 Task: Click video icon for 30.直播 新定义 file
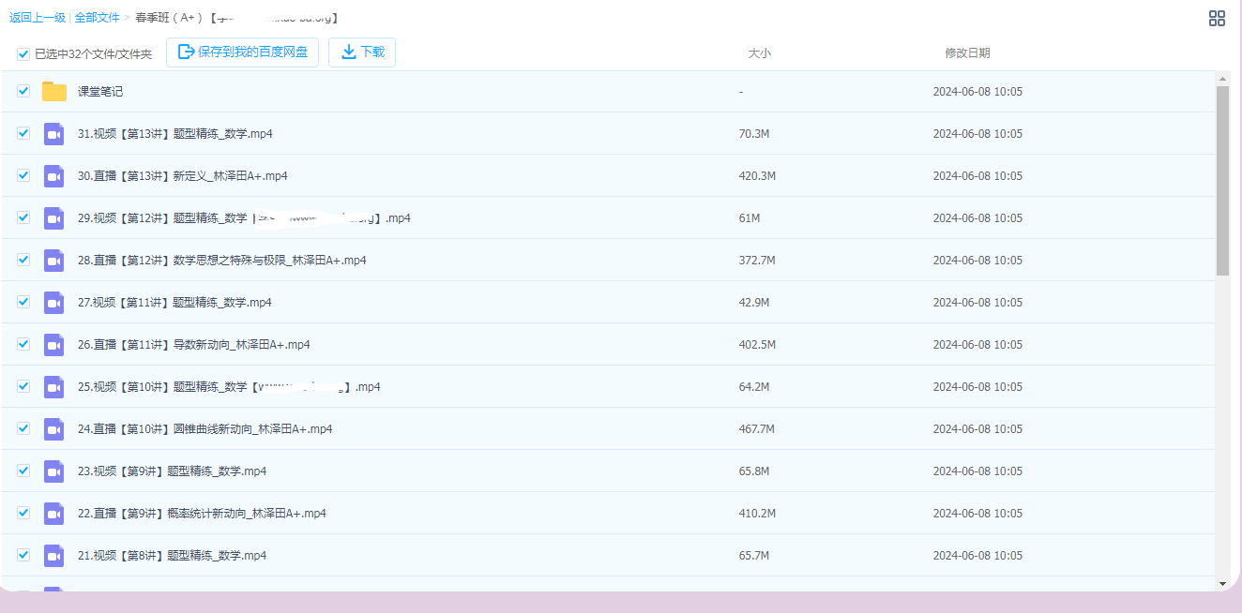click(53, 176)
